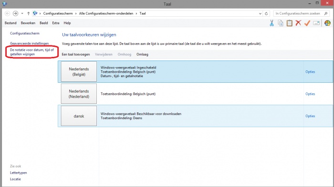Screen dimensions: 334x187
Task: Open Opties for Nederlands (Nederland)
Action: point(310,94)
